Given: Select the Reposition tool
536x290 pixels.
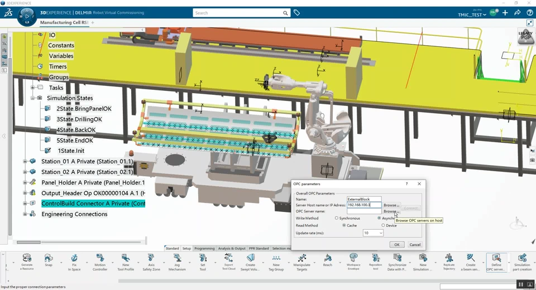Looking at the screenshot, I should coord(375,262).
